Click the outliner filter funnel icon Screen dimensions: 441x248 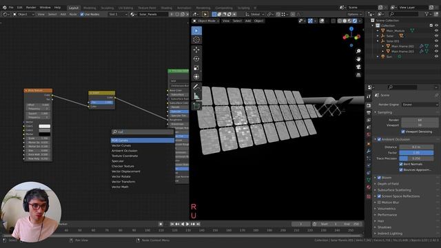427,14
